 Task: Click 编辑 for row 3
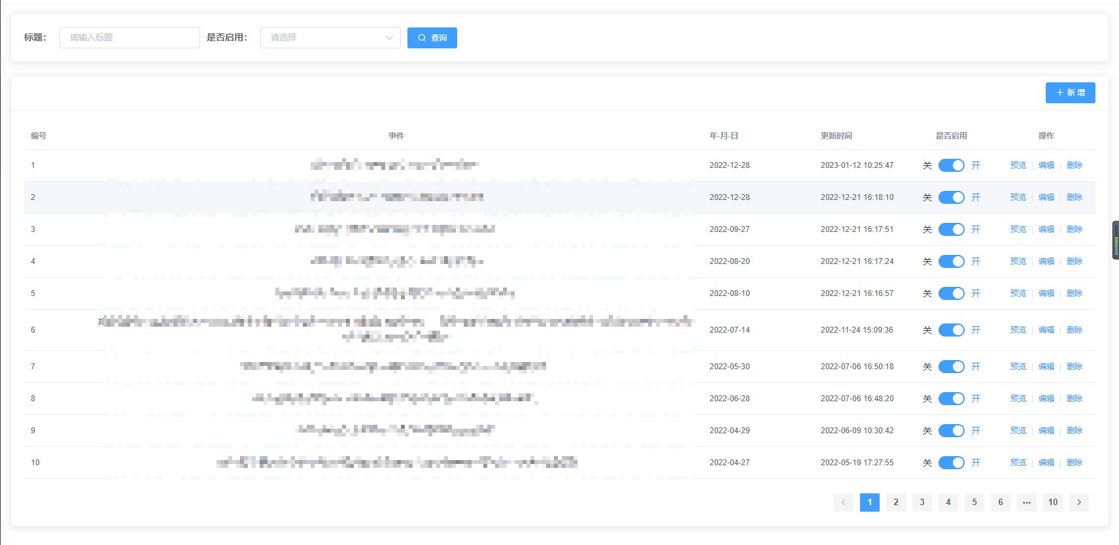pos(1046,229)
